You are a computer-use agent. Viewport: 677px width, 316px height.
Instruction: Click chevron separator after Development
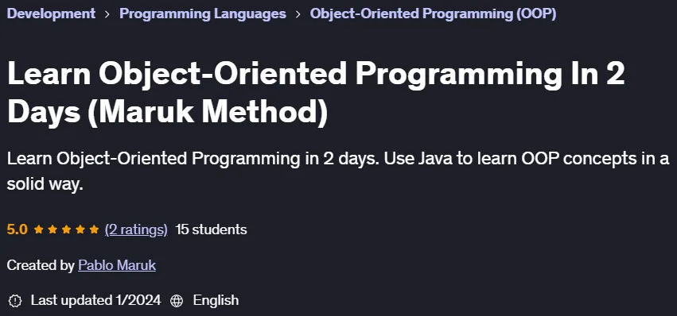(107, 13)
